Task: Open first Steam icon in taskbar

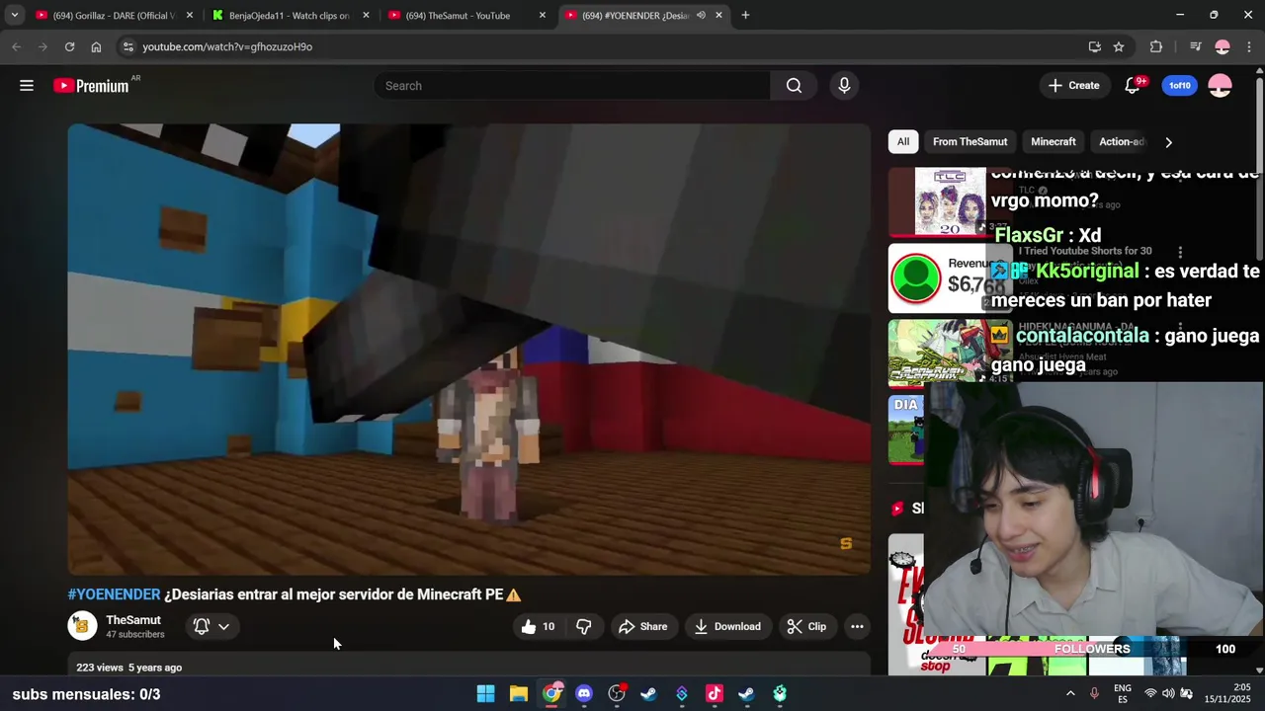Action: pyautogui.click(x=648, y=694)
